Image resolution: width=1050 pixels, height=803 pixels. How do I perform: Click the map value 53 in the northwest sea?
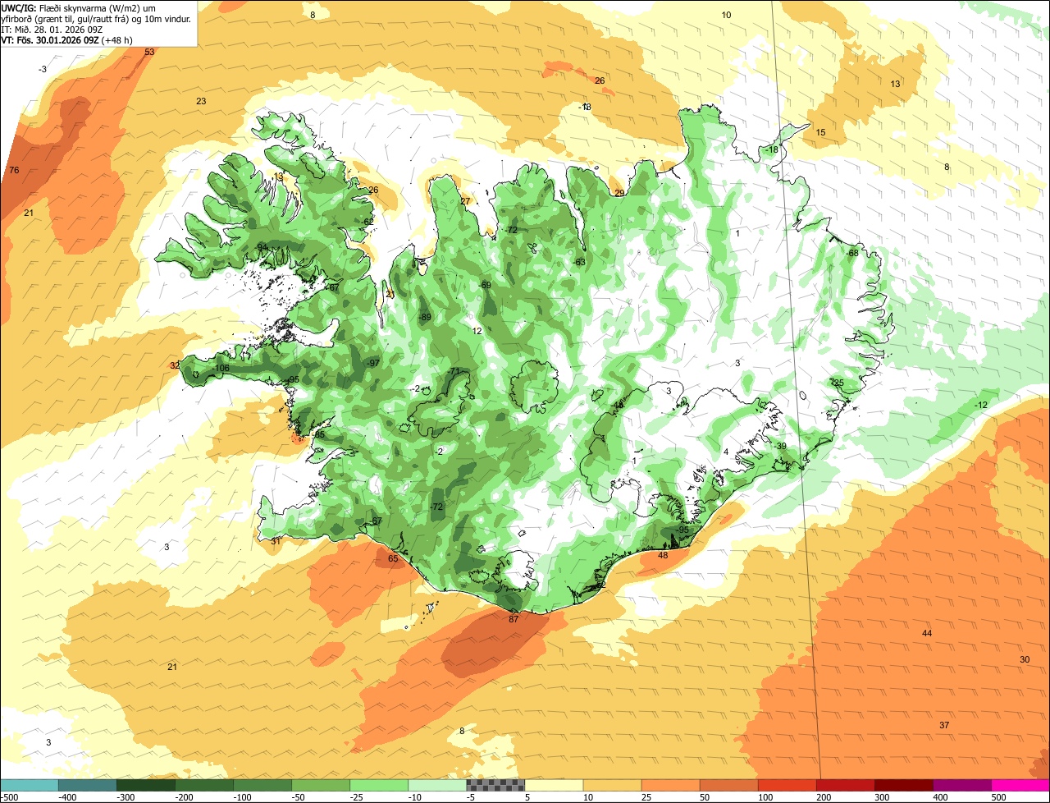click(149, 52)
